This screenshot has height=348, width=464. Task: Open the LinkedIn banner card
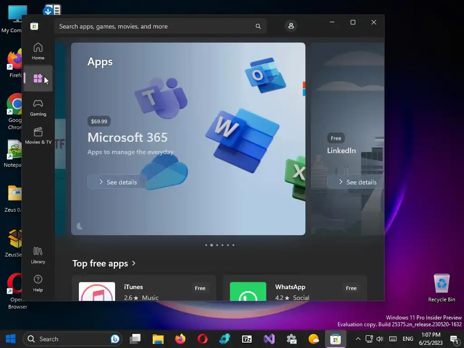(348, 139)
